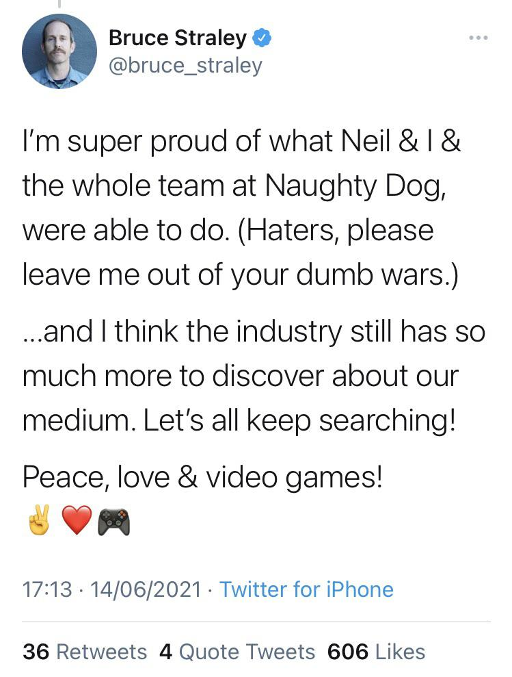The height and width of the screenshot is (677, 512).
Task: View the 4 Quote Tweets
Action: tap(237, 652)
